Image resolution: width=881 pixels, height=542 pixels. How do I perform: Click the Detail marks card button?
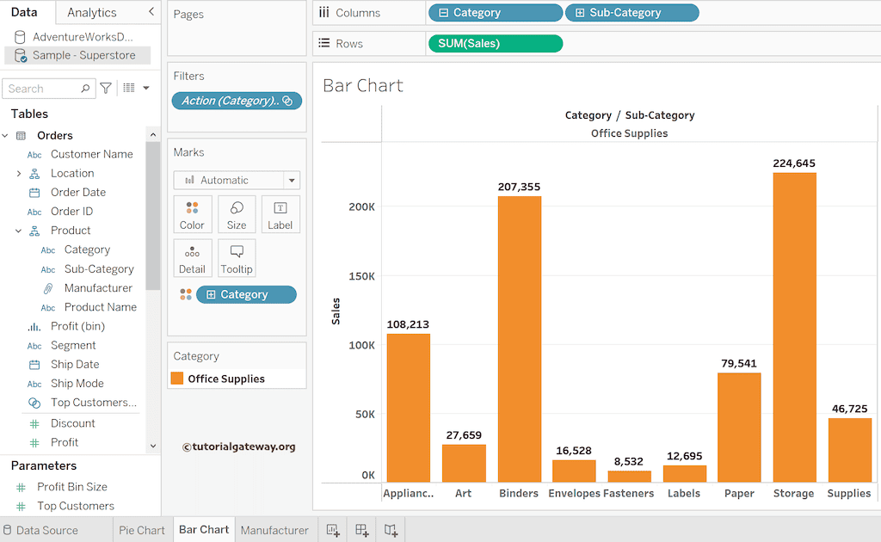tap(192, 258)
